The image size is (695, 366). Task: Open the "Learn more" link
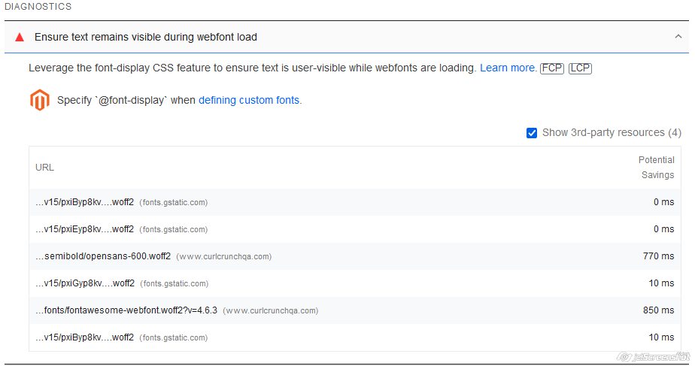(x=508, y=68)
